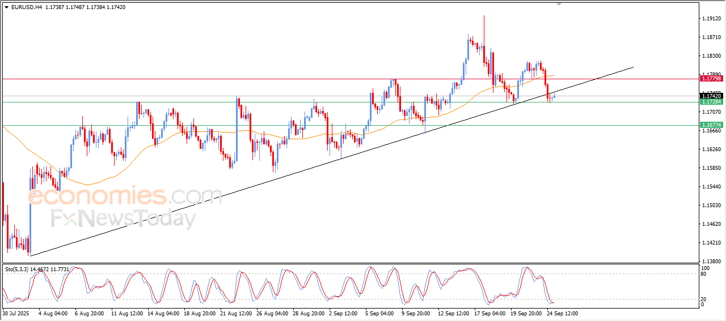Click the 5 Sep 04:00 time label
The image size is (726, 321).
click(x=380, y=313)
